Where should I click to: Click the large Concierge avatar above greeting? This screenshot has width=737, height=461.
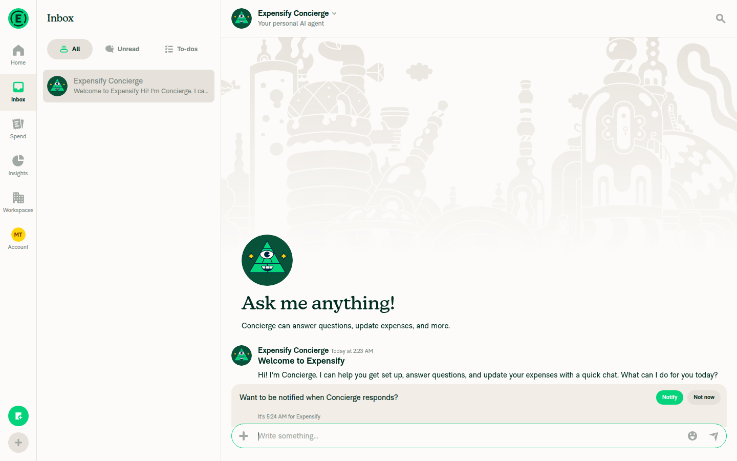[x=267, y=260]
